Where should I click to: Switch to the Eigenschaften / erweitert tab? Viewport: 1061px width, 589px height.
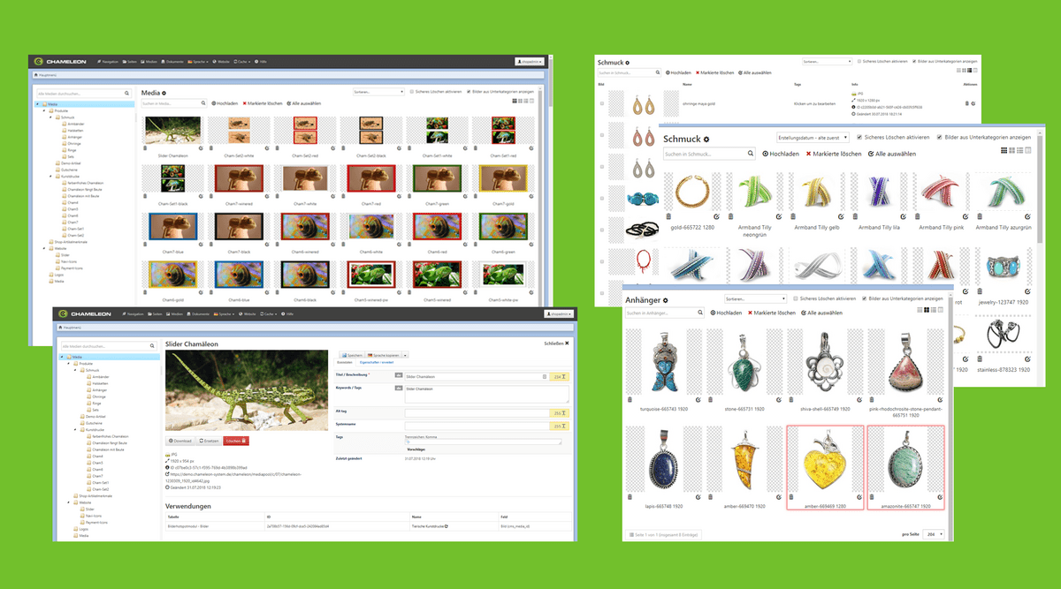(x=377, y=362)
